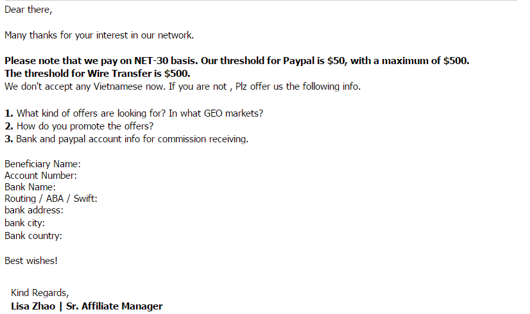Screen dimensions: 530x314
Task: Click the "Kind Regards," sign-off text
Action: point(40,293)
